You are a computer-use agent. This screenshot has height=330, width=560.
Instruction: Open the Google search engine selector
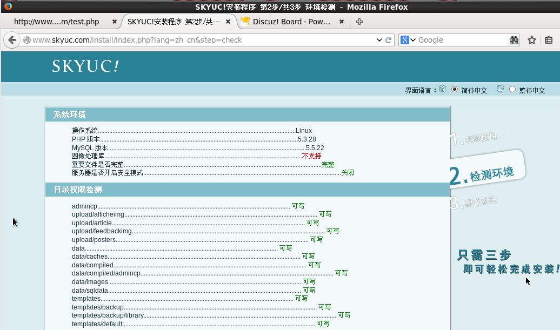coord(408,40)
